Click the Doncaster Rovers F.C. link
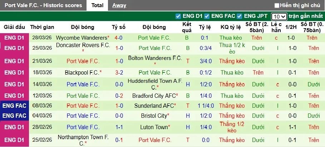The height and width of the screenshot is (147, 325). click(83, 45)
